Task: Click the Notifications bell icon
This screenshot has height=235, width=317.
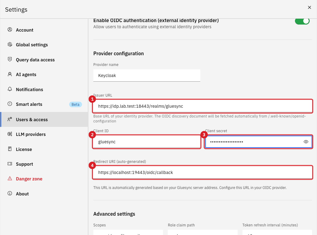Action: (10, 89)
